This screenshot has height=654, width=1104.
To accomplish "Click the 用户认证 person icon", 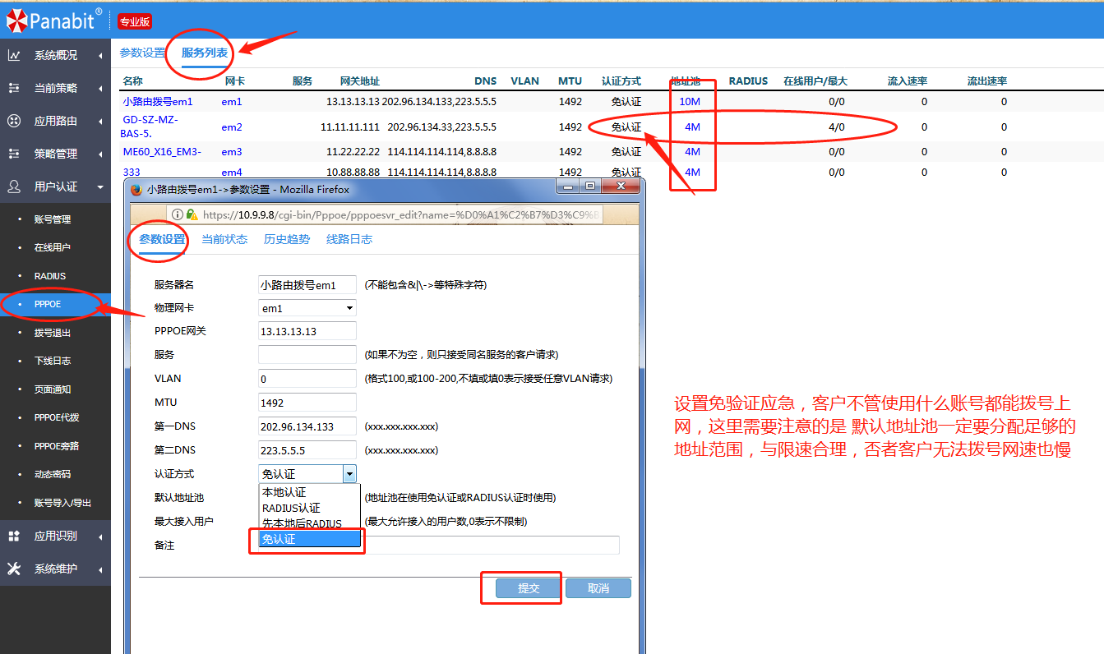I will [x=14, y=187].
